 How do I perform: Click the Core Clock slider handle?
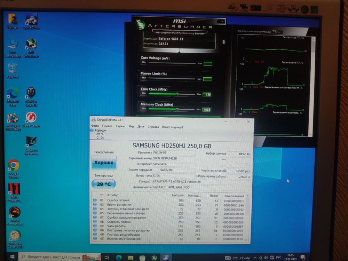[177, 94]
